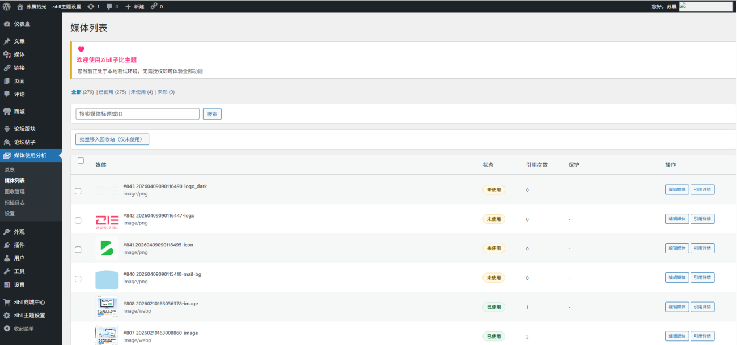Click the 插件 plugins icon in sidebar
The height and width of the screenshot is (345, 737).
tap(7, 245)
